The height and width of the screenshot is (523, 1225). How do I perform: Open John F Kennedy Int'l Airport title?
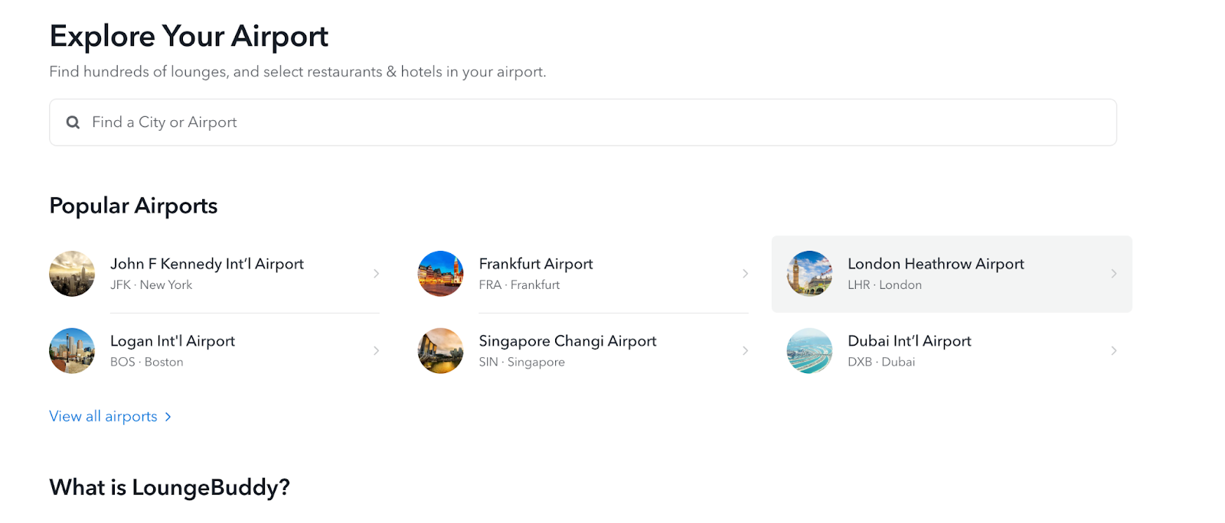coord(207,264)
